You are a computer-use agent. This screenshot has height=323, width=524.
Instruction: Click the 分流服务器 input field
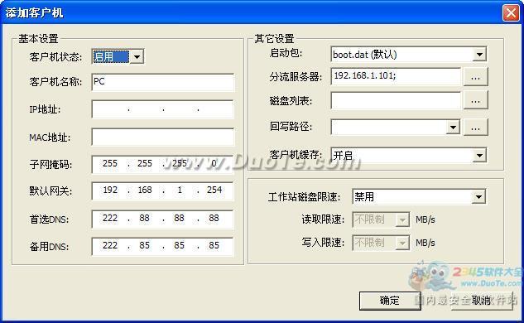[x=396, y=76]
